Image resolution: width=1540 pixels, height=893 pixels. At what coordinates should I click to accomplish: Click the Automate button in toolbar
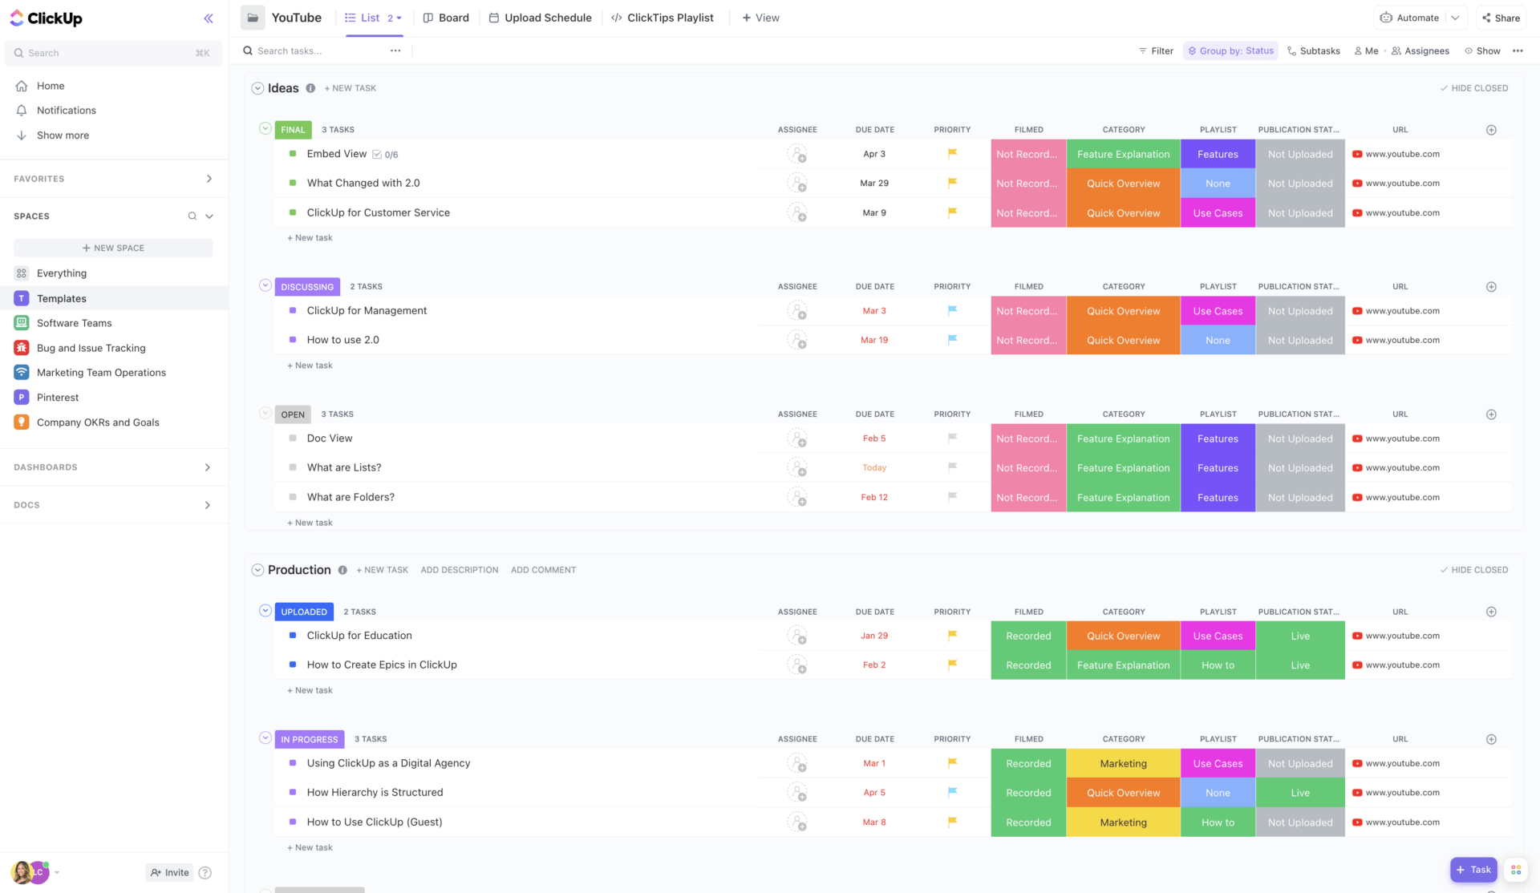(x=1409, y=18)
